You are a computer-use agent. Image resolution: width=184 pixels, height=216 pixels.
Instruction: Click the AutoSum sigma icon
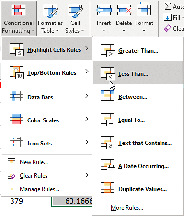tap(168, 6)
